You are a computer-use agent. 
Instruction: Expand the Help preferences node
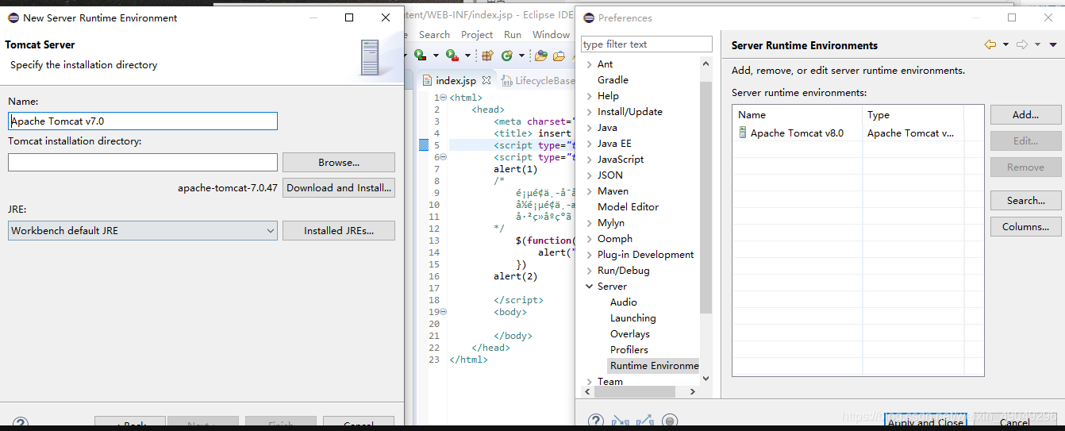tap(589, 96)
